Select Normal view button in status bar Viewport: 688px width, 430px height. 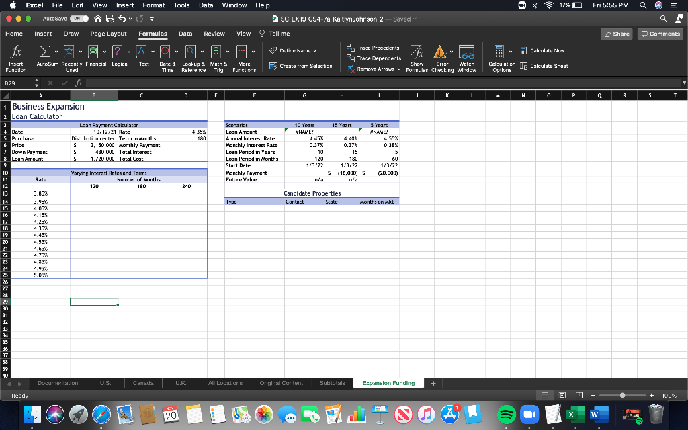click(546, 396)
